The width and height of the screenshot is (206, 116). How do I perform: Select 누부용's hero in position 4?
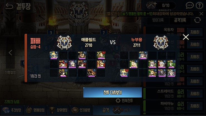[x=143, y=55]
